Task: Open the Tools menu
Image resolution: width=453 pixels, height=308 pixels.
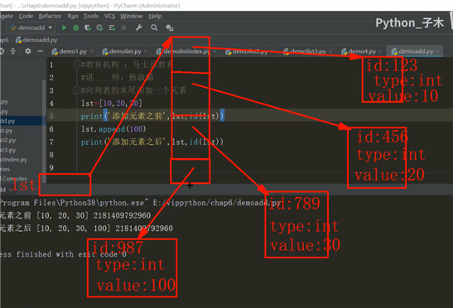Action: tap(91, 17)
